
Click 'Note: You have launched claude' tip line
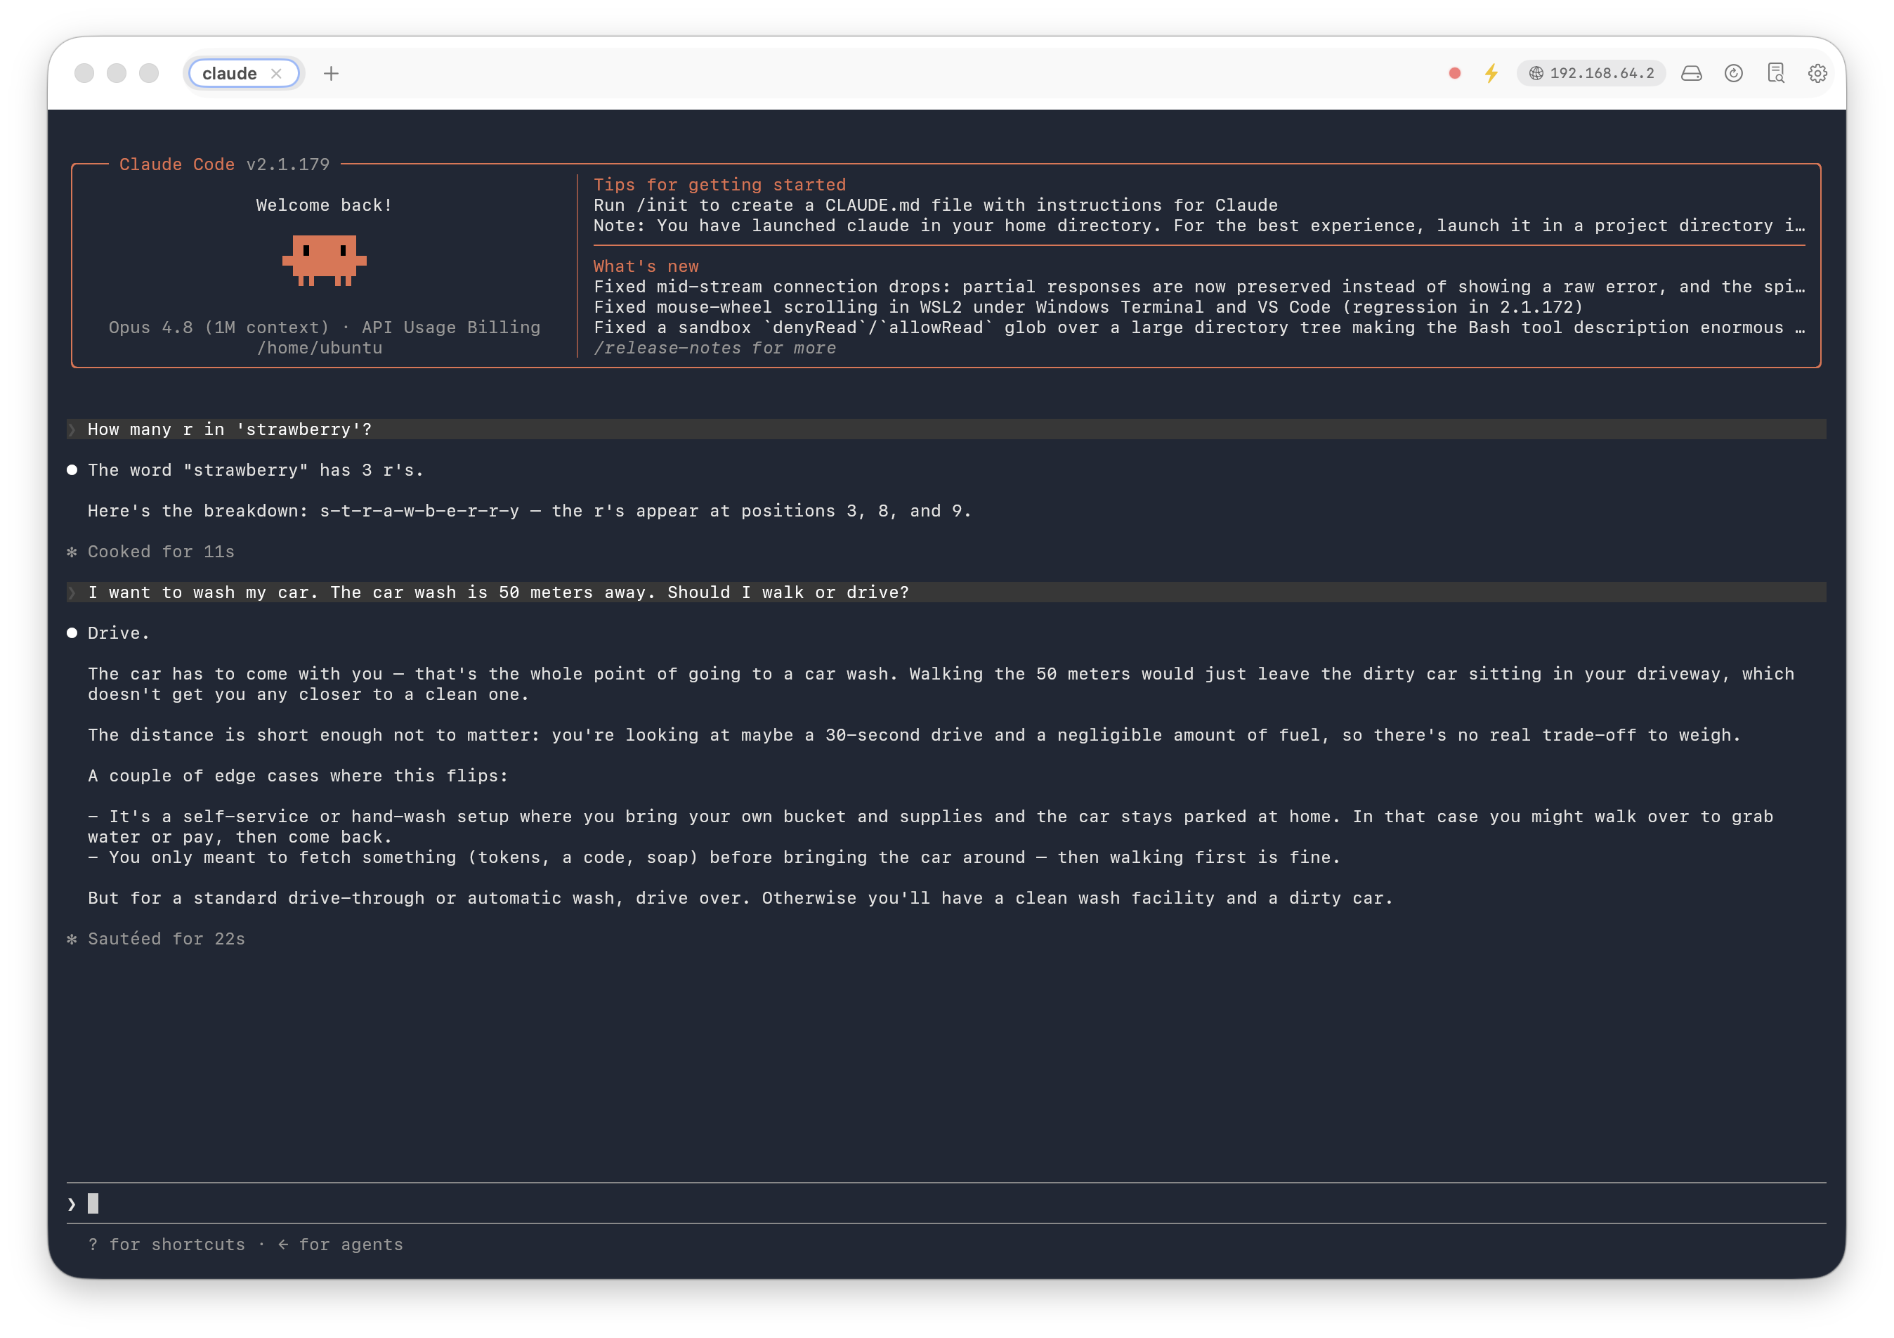[x=1199, y=226]
